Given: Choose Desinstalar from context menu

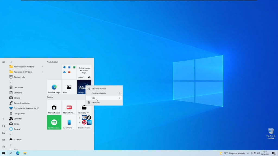Looking at the screenshot, I should [x=104, y=102].
